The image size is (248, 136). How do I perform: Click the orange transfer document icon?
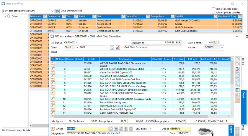point(237,95)
